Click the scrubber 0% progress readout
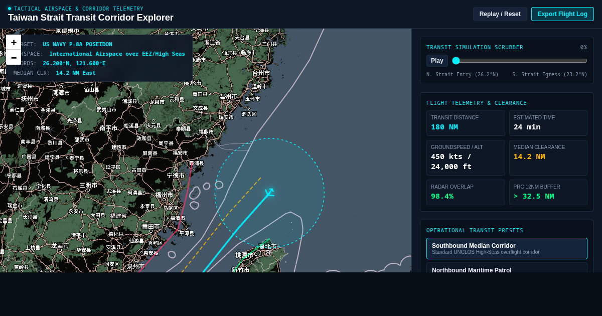This screenshot has width=602, height=316. (x=583, y=47)
